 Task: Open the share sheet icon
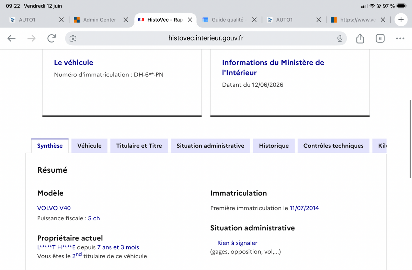click(x=360, y=38)
